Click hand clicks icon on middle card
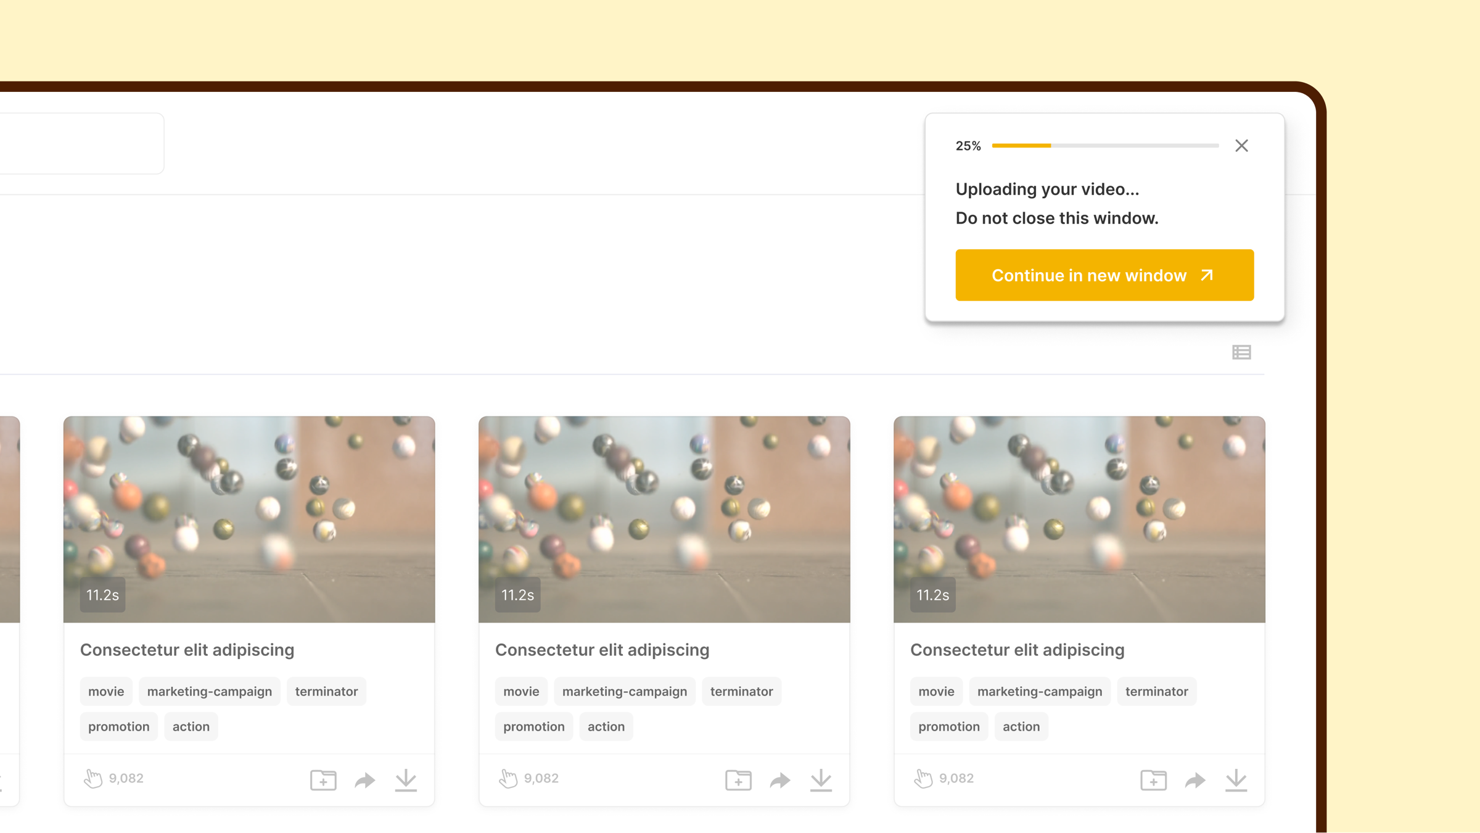1480x833 pixels. coord(508,778)
